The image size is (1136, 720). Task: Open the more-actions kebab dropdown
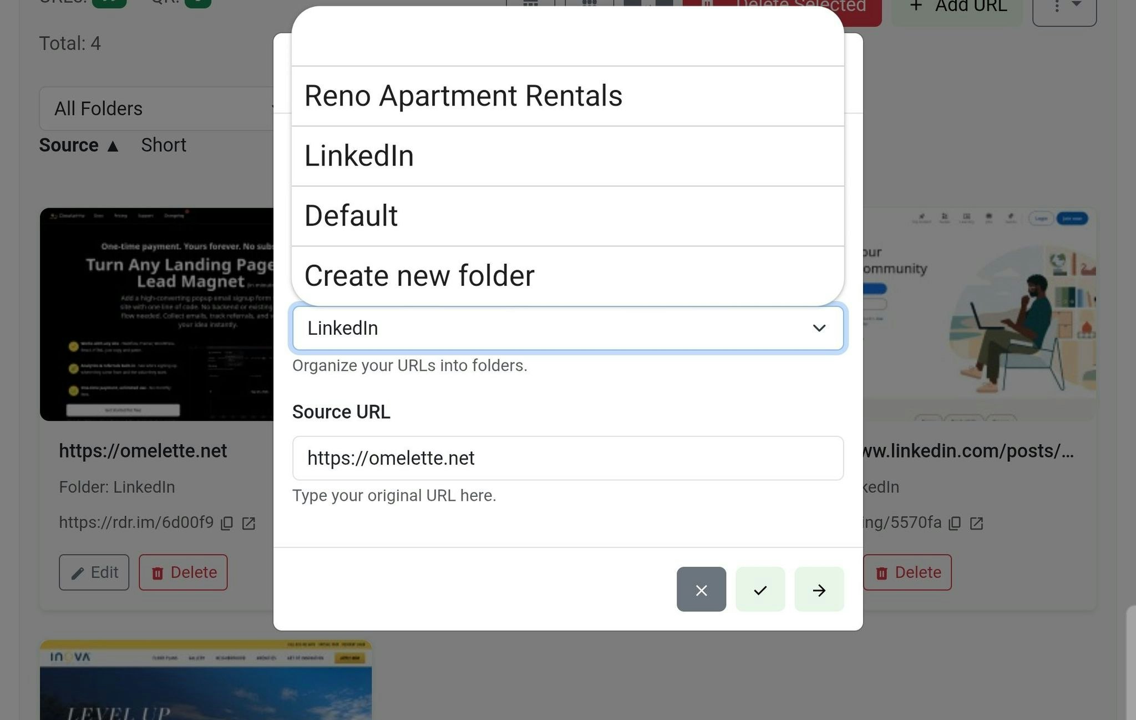[x=1064, y=7]
